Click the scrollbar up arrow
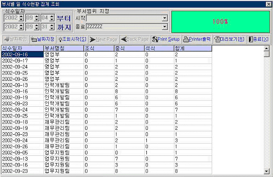 pos(267,49)
